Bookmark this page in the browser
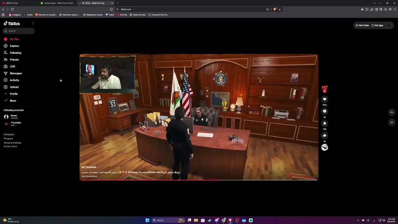398x224 pixels. pyautogui.click(x=111, y=9)
